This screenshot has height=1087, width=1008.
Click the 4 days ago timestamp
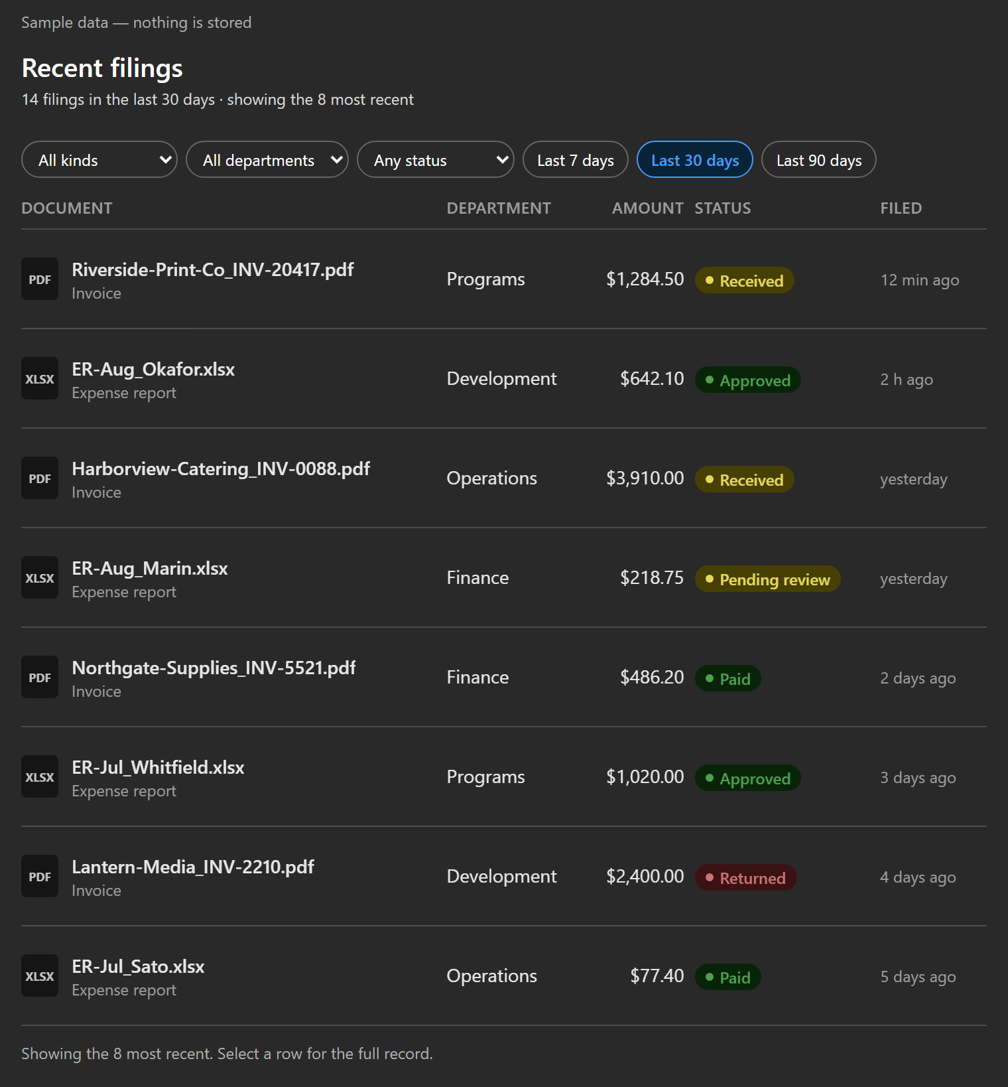918,877
